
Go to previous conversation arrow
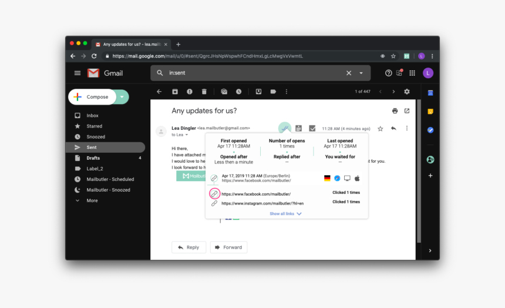tap(381, 92)
